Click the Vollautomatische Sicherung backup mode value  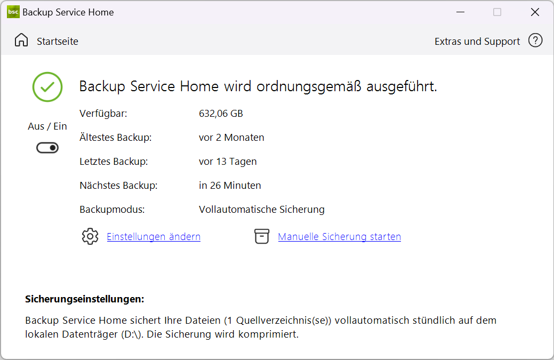[x=261, y=209]
